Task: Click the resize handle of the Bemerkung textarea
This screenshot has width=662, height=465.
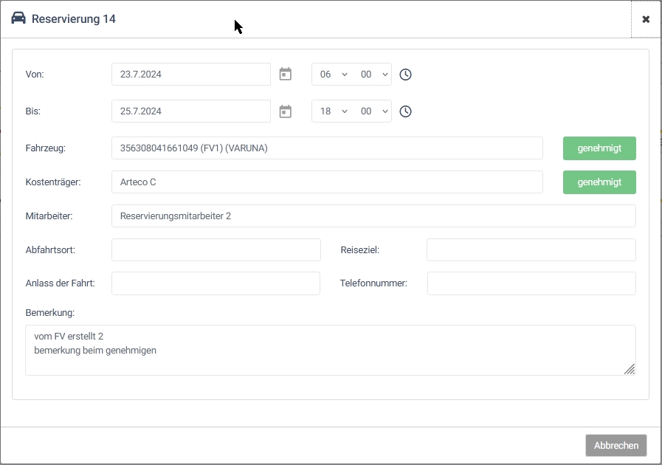Action: pyautogui.click(x=630, y=368)
